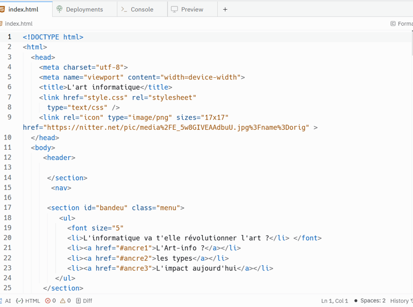The height and width of the screenshot is (307, 413).
Task: Select the index.html editor tab
Action: pos(23,9)
